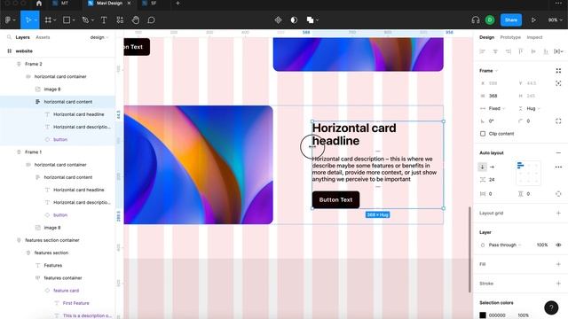
Task: Click the Create component icon
Action: (x=278, y=19)
